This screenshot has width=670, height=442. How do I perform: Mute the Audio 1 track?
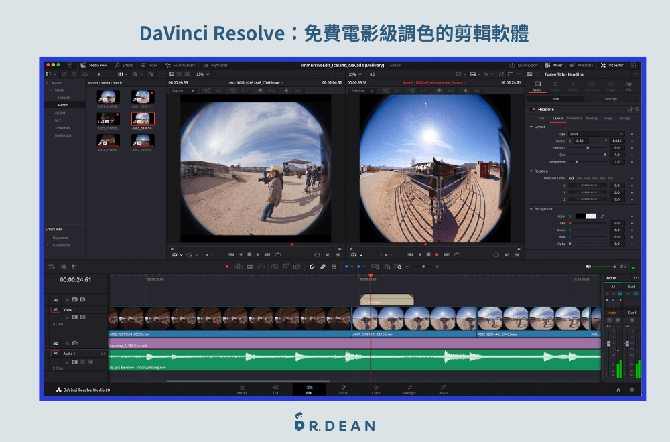point(90,362)
